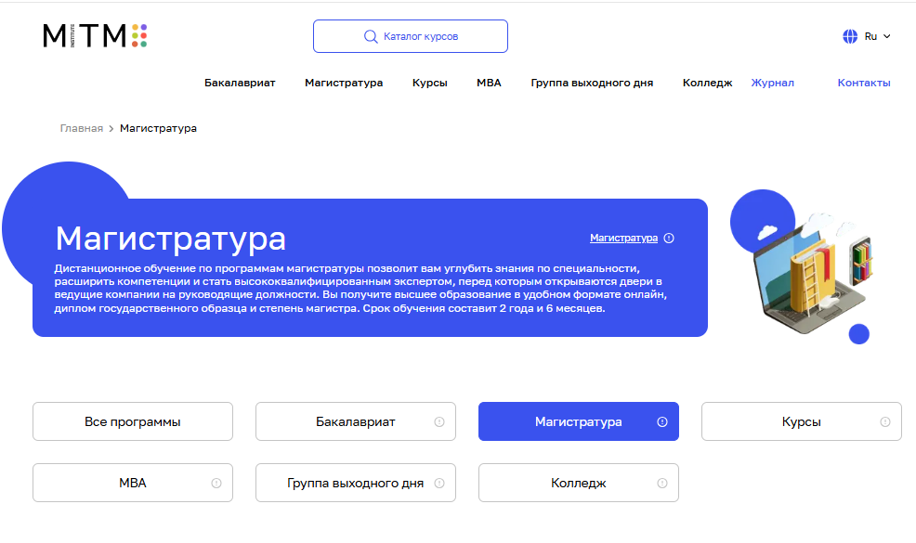Open Бакалавриат in top navigation
The width and height of the screenshot is (916, 543).
(240, 83)
